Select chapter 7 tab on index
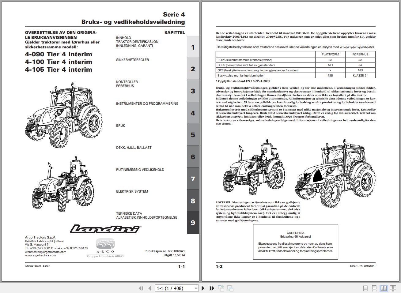 point(193,179)
